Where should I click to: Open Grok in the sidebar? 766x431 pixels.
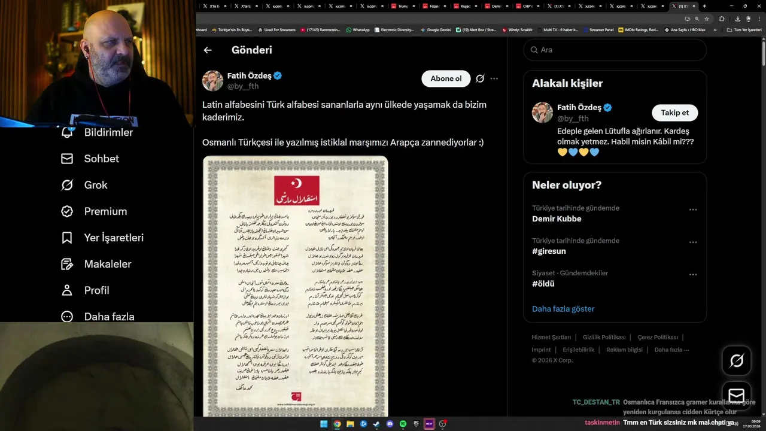tap(84, 185)
